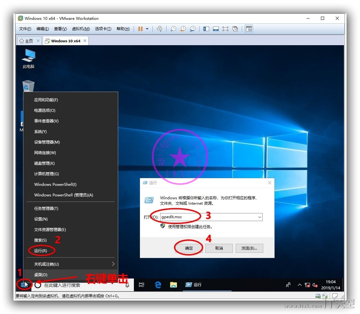Launch Microsoft Edge from the taskbar
360x314 pixels.
point(158,285)
